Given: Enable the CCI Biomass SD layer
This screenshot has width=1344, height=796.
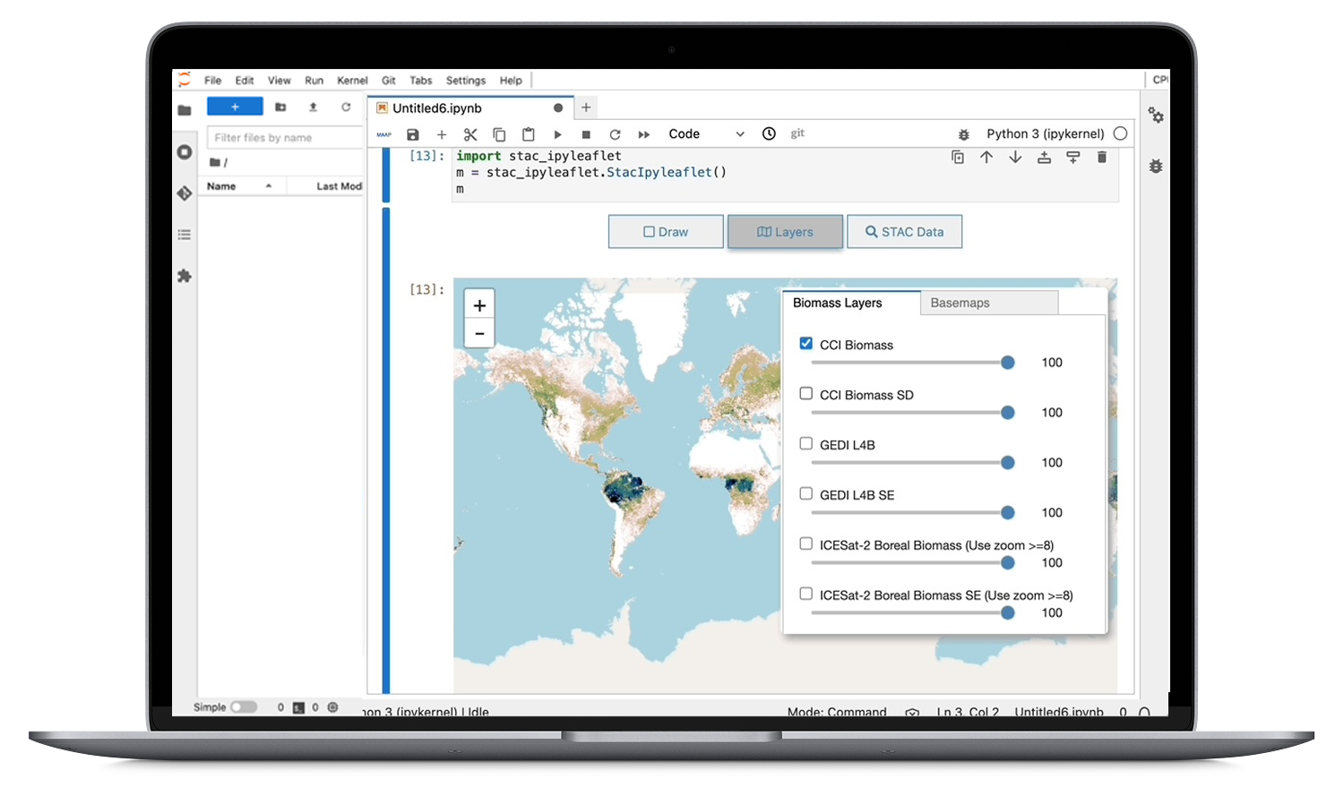Looking at the screenshot, I should (x=806, y=394).
